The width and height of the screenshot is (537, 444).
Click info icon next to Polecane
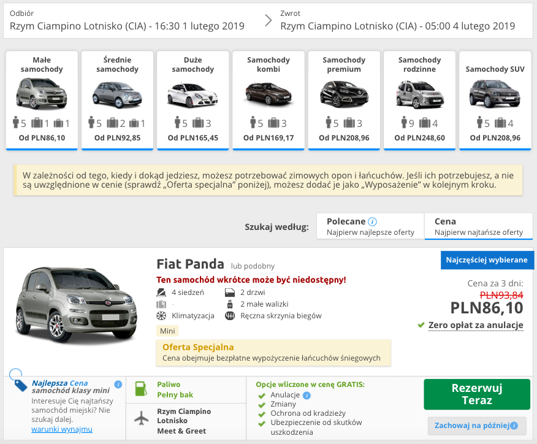tap(372, 221)
